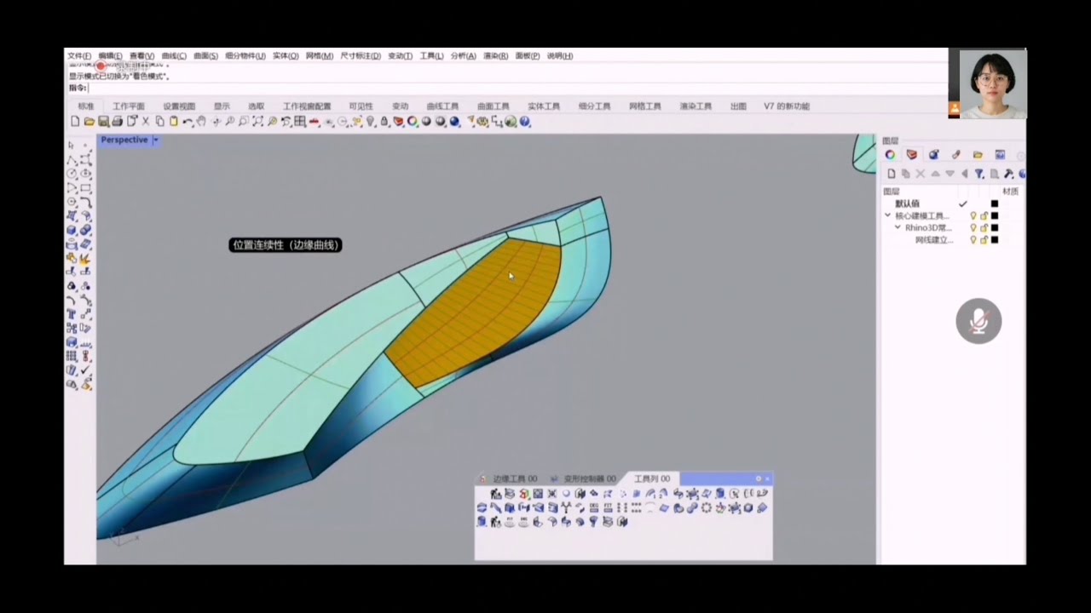Switch to the 变形控制器 00 tab
1091x613 pixels.
click(589, 479)
